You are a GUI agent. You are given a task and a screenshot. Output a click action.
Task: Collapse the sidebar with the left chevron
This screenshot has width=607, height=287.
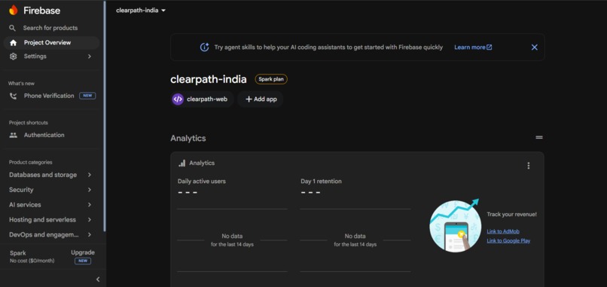tap(98, 279)
